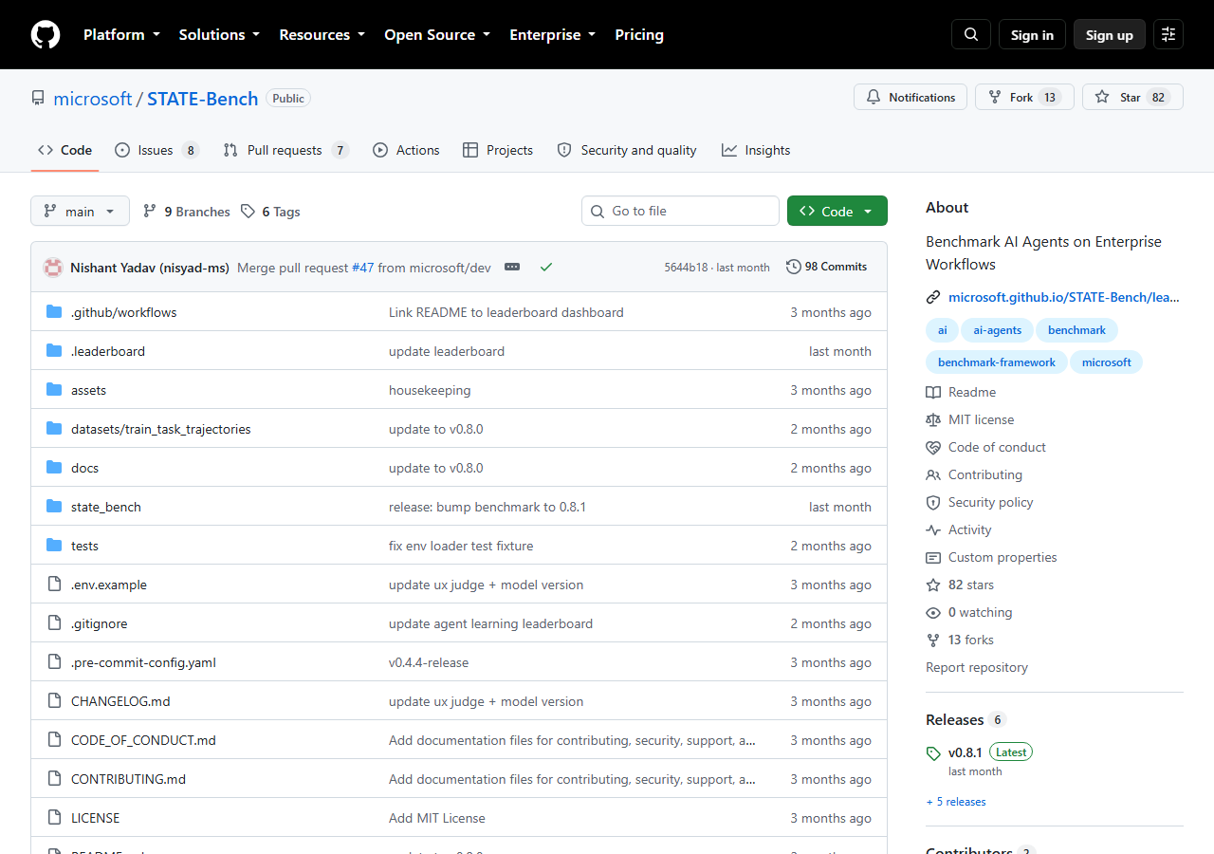View the green check status icon

[546, 268]
